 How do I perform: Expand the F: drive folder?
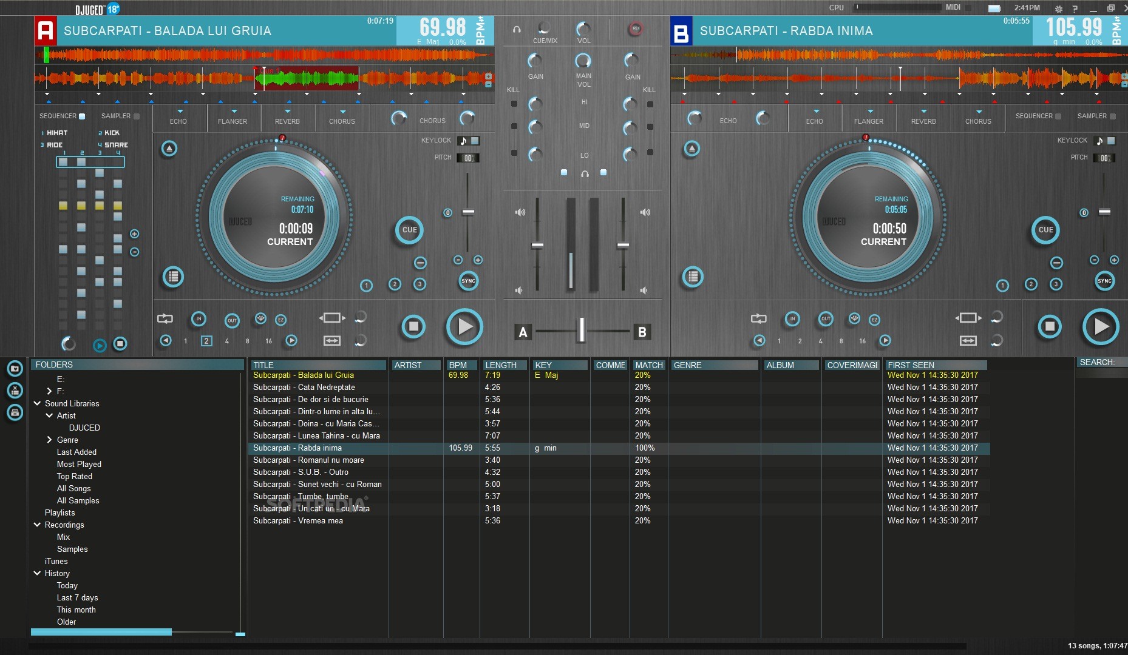coord(49,391)
